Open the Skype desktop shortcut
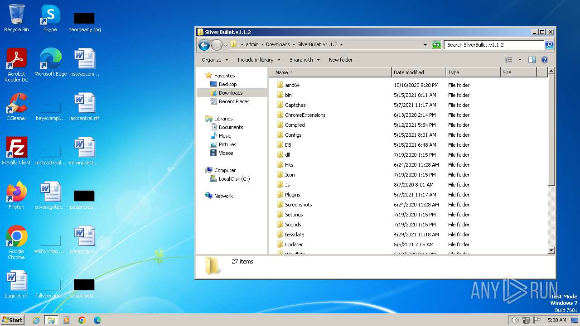This screenshot has width=580, height=326. point(50,18)
